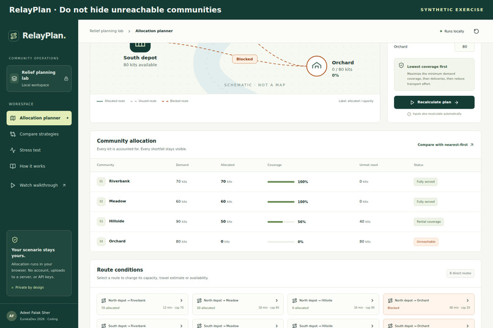Click route icon on North depot → Hillside card
Image resolution: width=493 pixels, height=328 pixels.
[x=295, y=301]
